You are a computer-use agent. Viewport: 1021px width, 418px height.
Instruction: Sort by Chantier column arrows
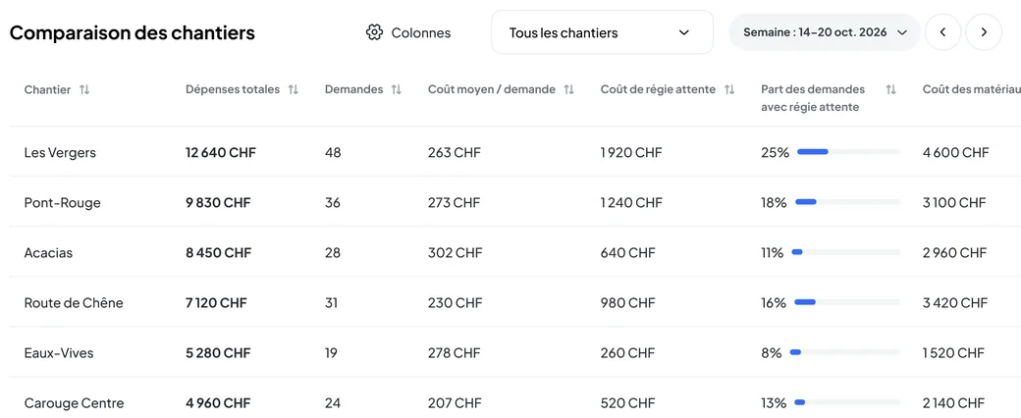point(84,90)
